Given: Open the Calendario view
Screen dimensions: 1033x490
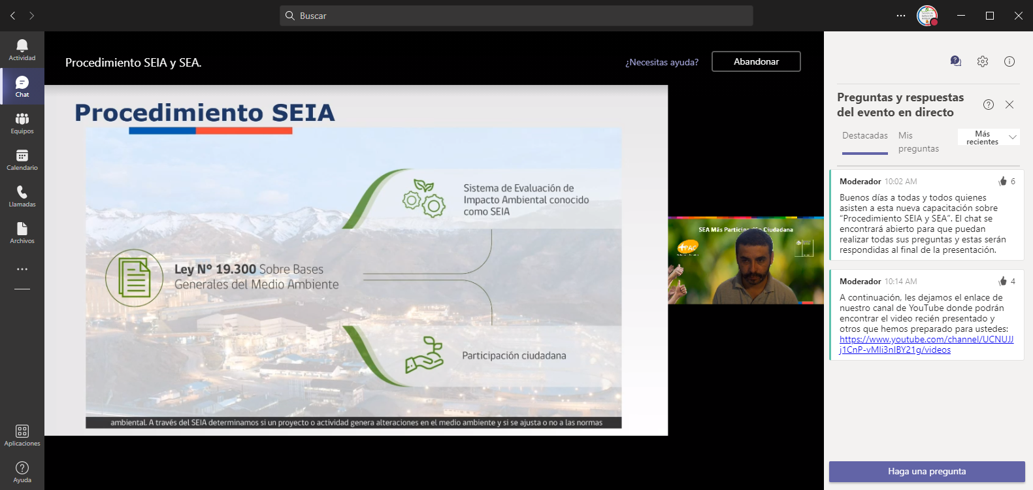Looking at the screenshot, I should click(x=22, y=159).
